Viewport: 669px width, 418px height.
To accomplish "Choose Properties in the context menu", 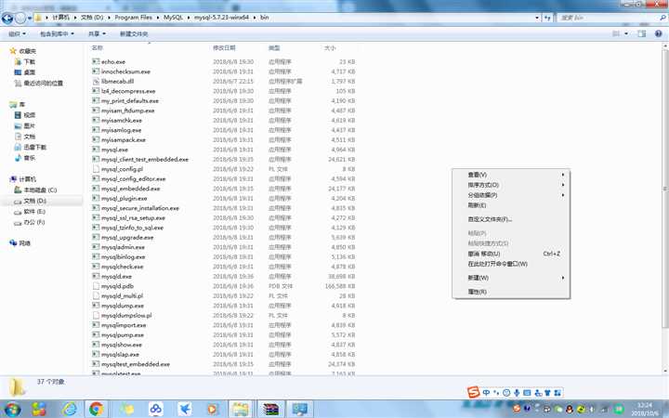I will tap(511, 292).
